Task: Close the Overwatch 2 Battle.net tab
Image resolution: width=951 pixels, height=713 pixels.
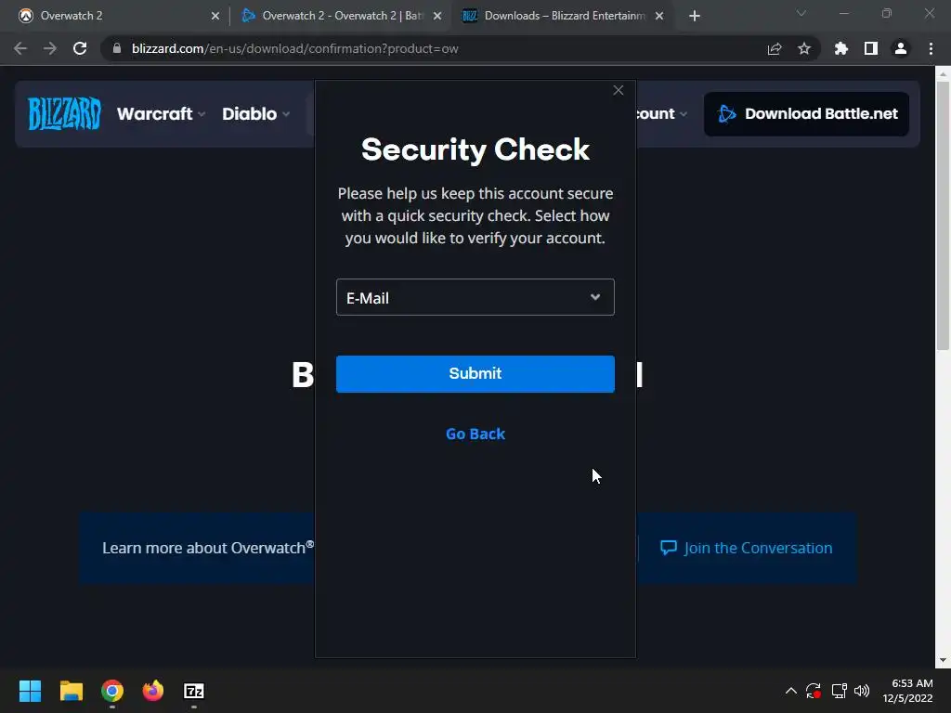Action: pos(437,16)
